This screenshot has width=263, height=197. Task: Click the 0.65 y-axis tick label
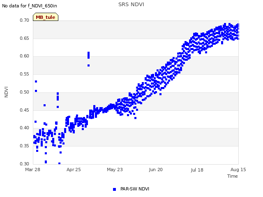25,38
